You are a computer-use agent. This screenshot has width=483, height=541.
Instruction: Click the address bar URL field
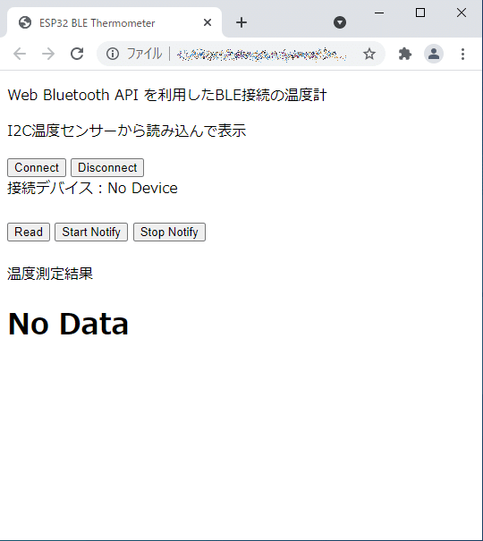262,54
